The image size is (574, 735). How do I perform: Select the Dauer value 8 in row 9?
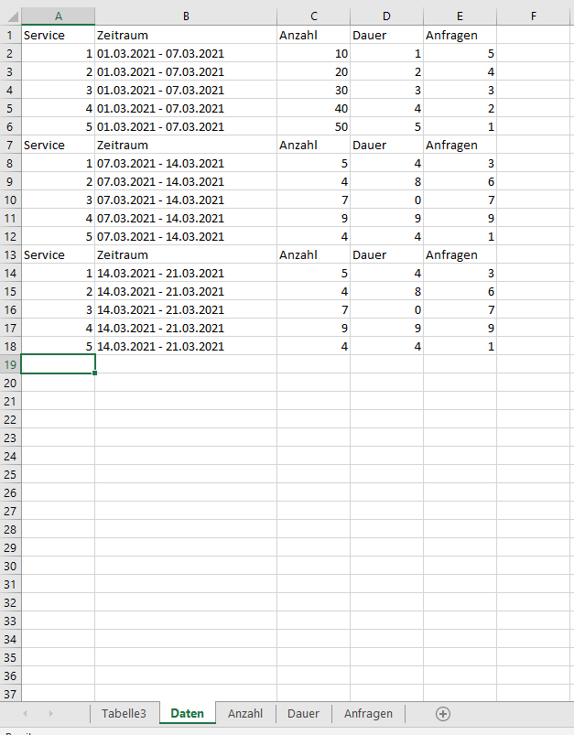pyautogui.click(x=386, y=181)
